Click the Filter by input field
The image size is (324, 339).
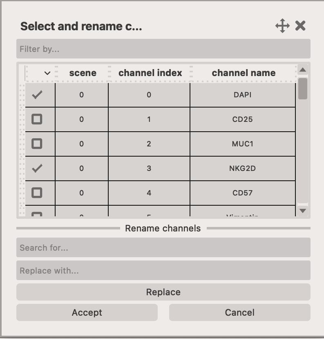tap(163, 49)
